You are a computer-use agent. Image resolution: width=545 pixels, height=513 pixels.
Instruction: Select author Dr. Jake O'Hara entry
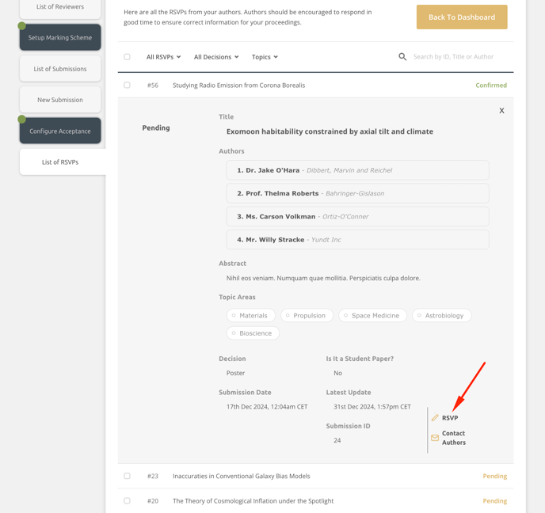pyautogui.click(x=358, y=170)
